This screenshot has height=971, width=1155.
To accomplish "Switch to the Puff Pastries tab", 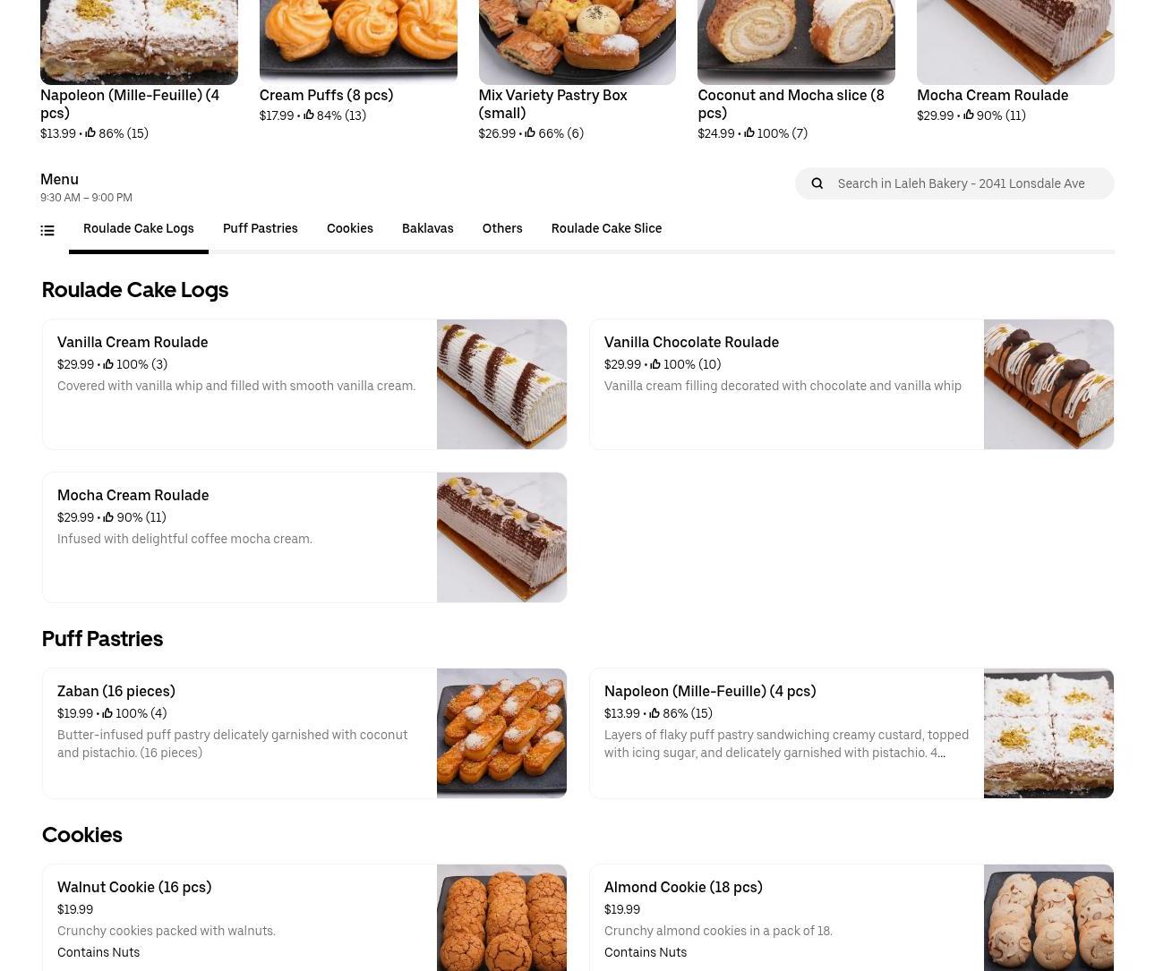I will [x=260, y=229].
